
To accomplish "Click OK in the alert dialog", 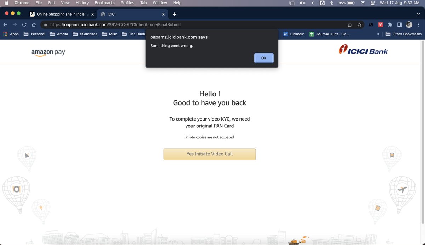I will [x=264, y=58].
